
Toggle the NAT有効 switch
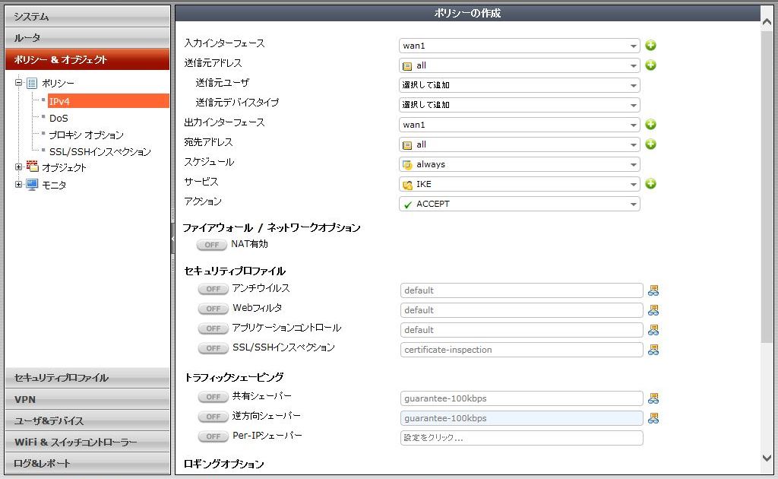coord(211,245)
